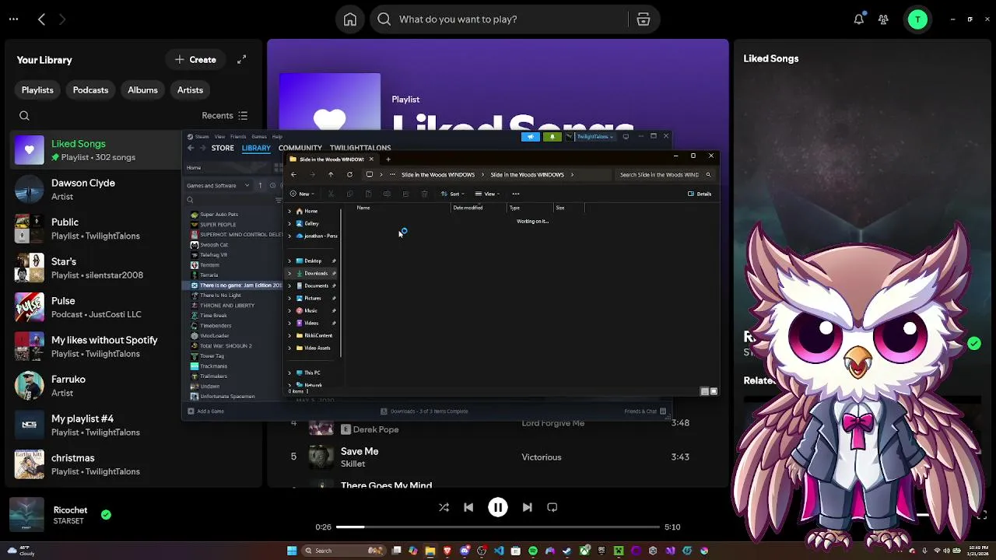This screenshot has height=560, width=996.
Task: Click the Steam window's back arrow
Action: pyautogui.click(x=191, y=148)
